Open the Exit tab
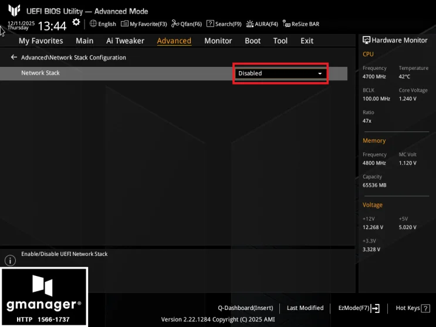 tap(307, 41)
